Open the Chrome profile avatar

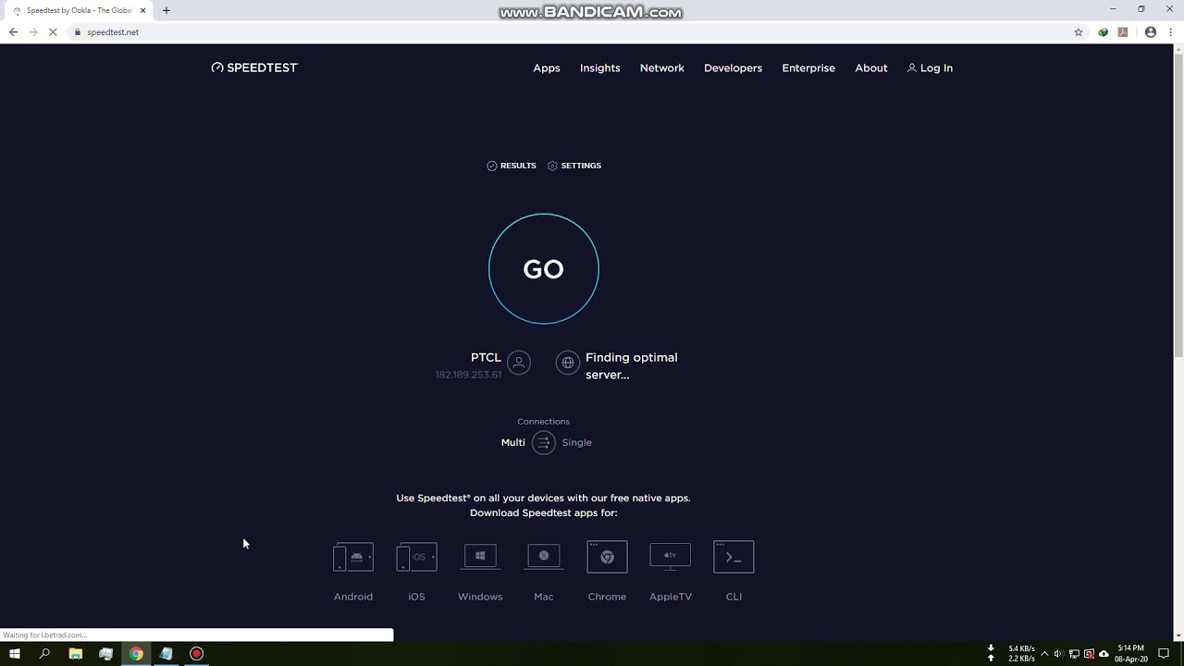click(x=1151, y=31)
